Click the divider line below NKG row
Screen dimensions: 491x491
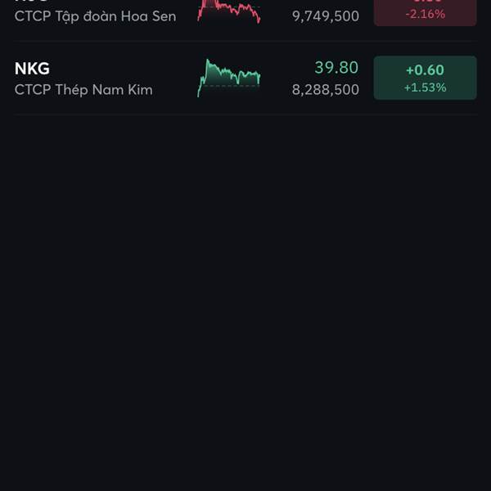pyautogui.click(x=245, y=115)
